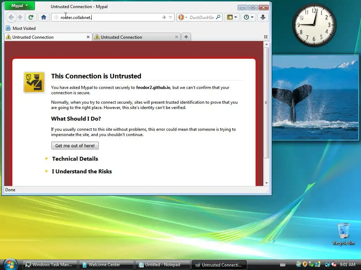Click the whale tail slideshow gadget
Image resolution: width=361 pixels, height=270 pixels.
click(x=315, y=97)
